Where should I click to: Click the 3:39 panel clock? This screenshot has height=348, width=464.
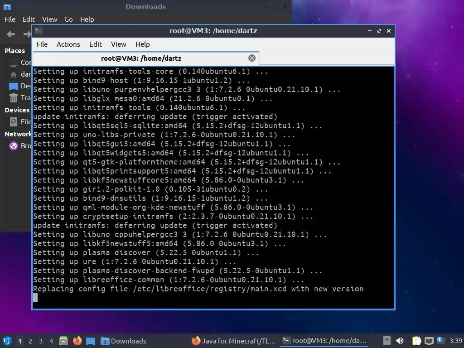point(456,341)
